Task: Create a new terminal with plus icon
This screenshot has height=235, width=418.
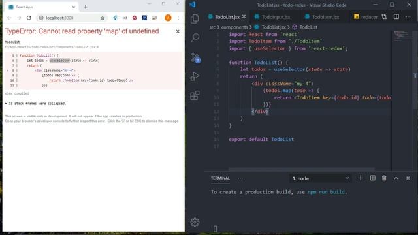Action: [x=361, y=178]
